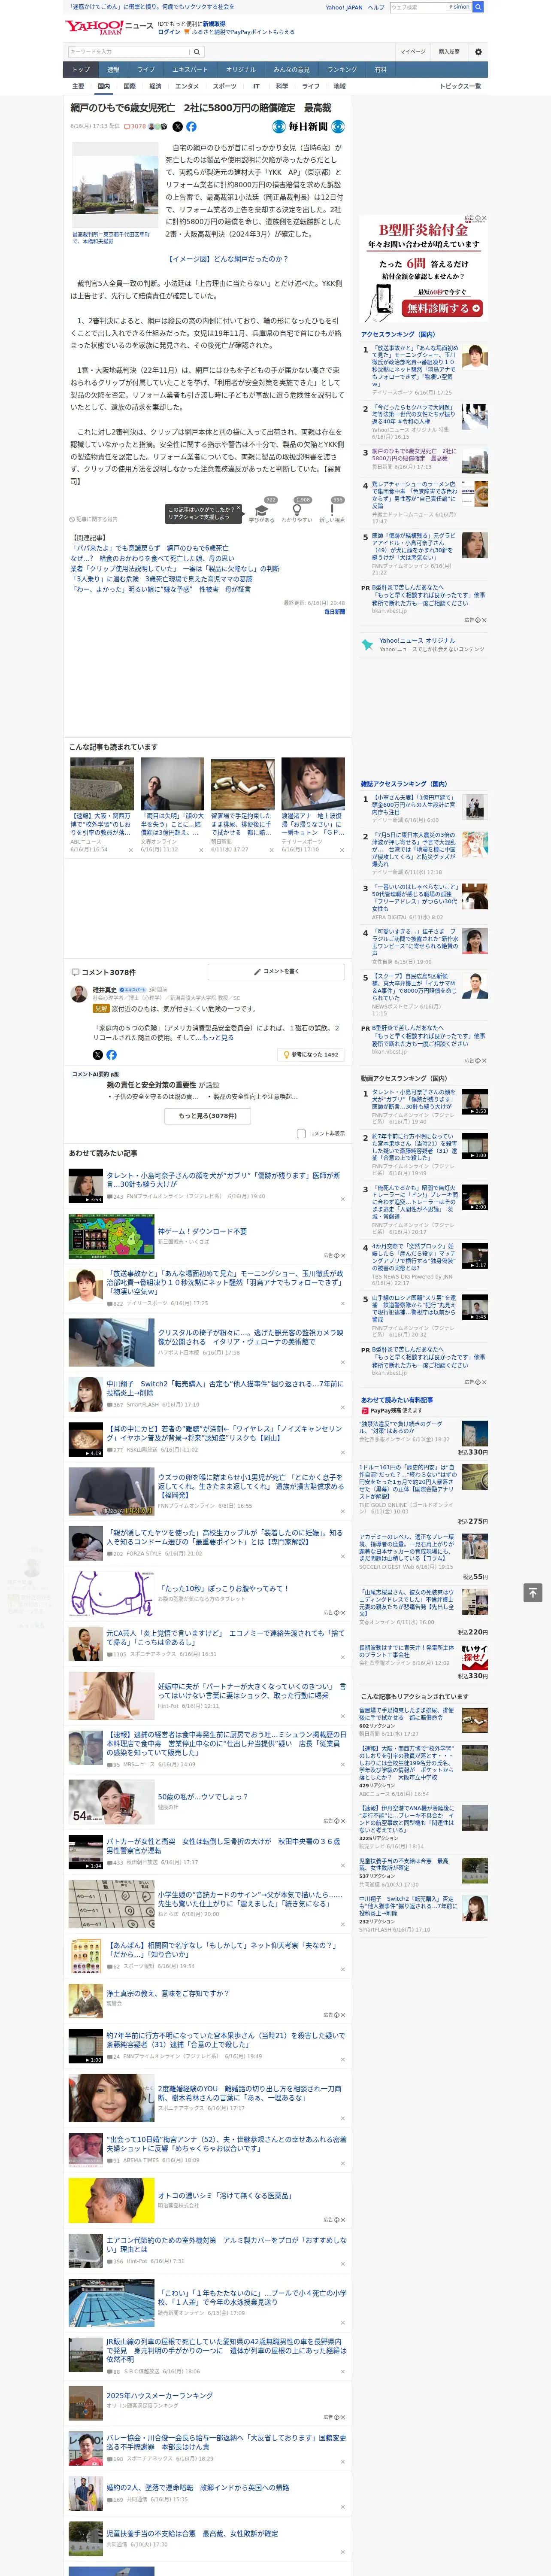Click the keyword input field
The width and height of the screenshot is (551, 2576).
coord(129,52)
